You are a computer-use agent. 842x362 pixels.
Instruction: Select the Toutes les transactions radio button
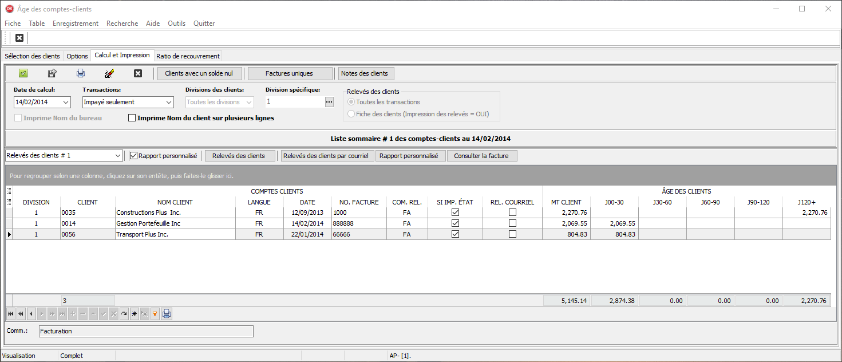pos(351,102)
